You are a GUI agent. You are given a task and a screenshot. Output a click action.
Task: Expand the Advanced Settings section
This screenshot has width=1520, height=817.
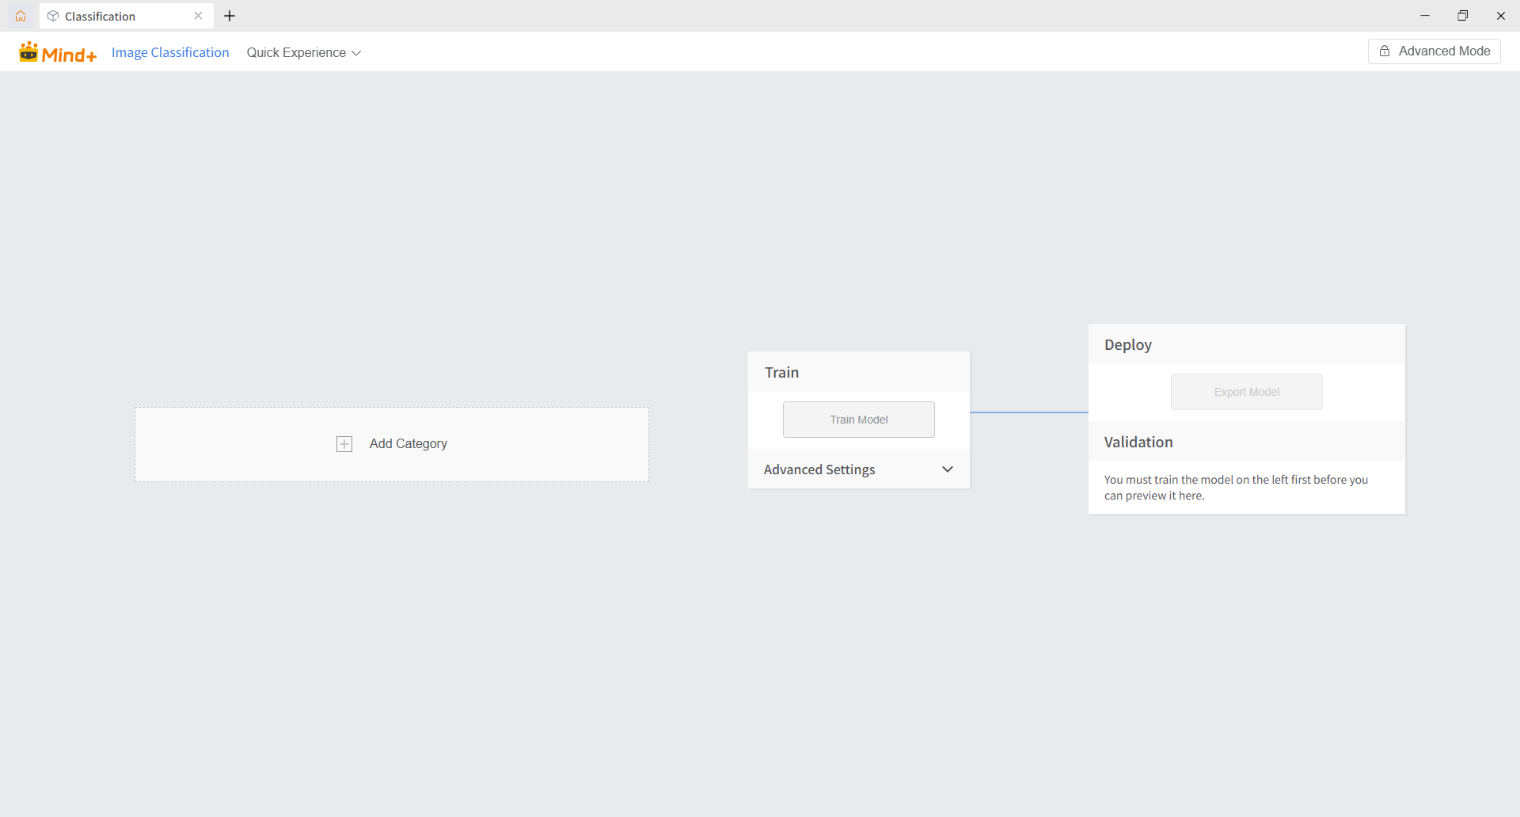coord(819,469)
